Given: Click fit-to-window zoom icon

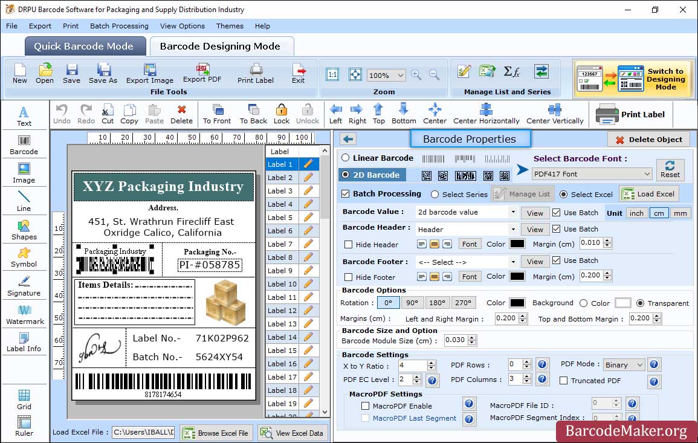Looking at the screenshot, I should click(355, 74).
